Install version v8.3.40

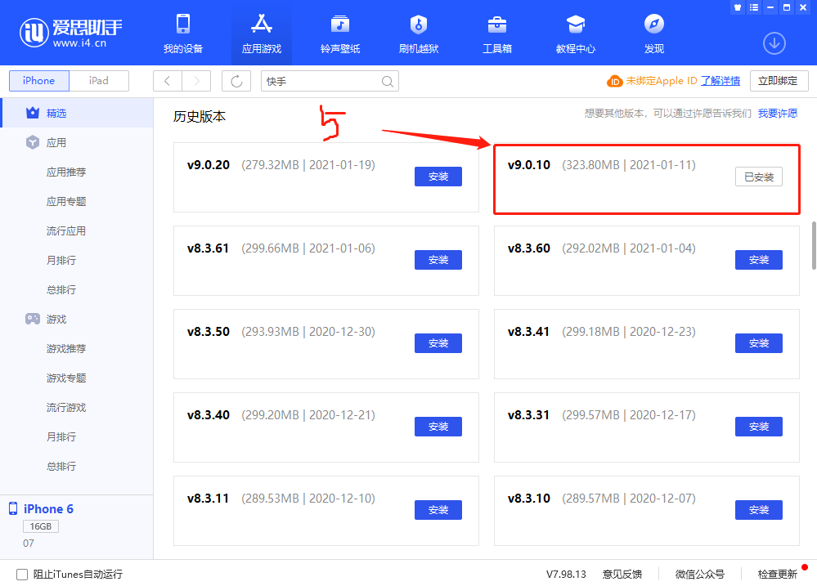(x=438, y=427)
